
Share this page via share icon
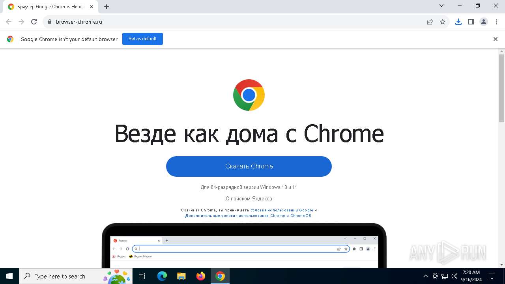[430, 22]
